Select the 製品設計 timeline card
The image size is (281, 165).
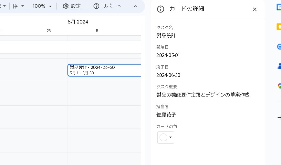click(104, 70)
